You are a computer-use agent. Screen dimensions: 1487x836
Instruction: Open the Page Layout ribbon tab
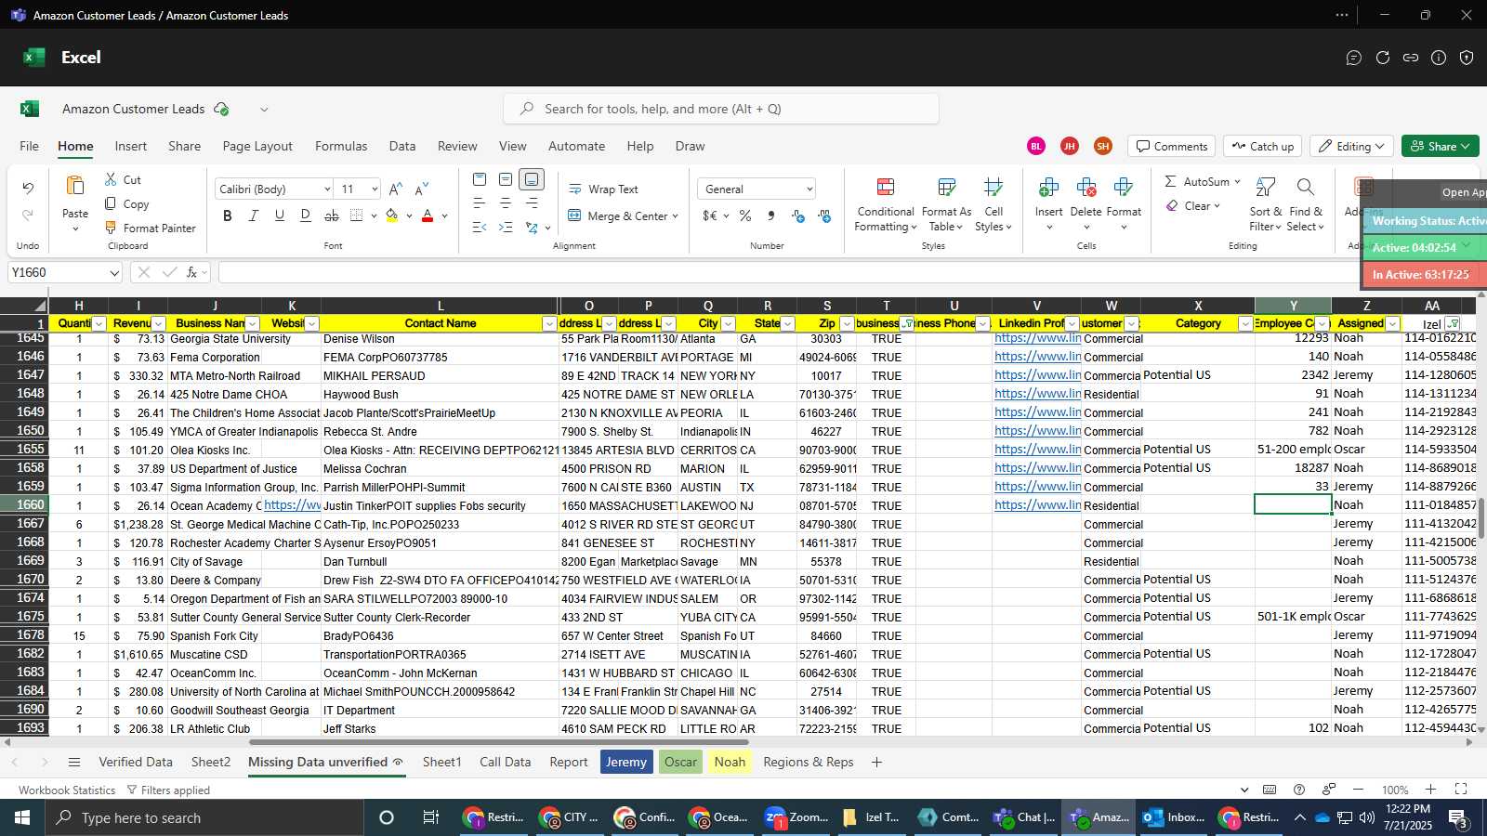coord(257,146)
